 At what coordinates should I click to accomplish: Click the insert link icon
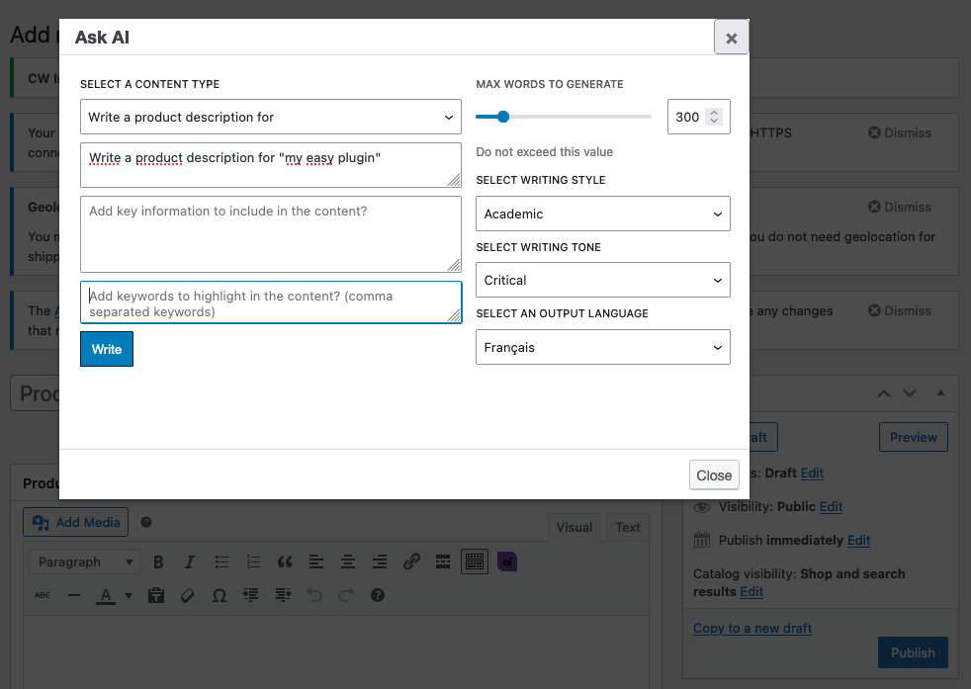411,562
